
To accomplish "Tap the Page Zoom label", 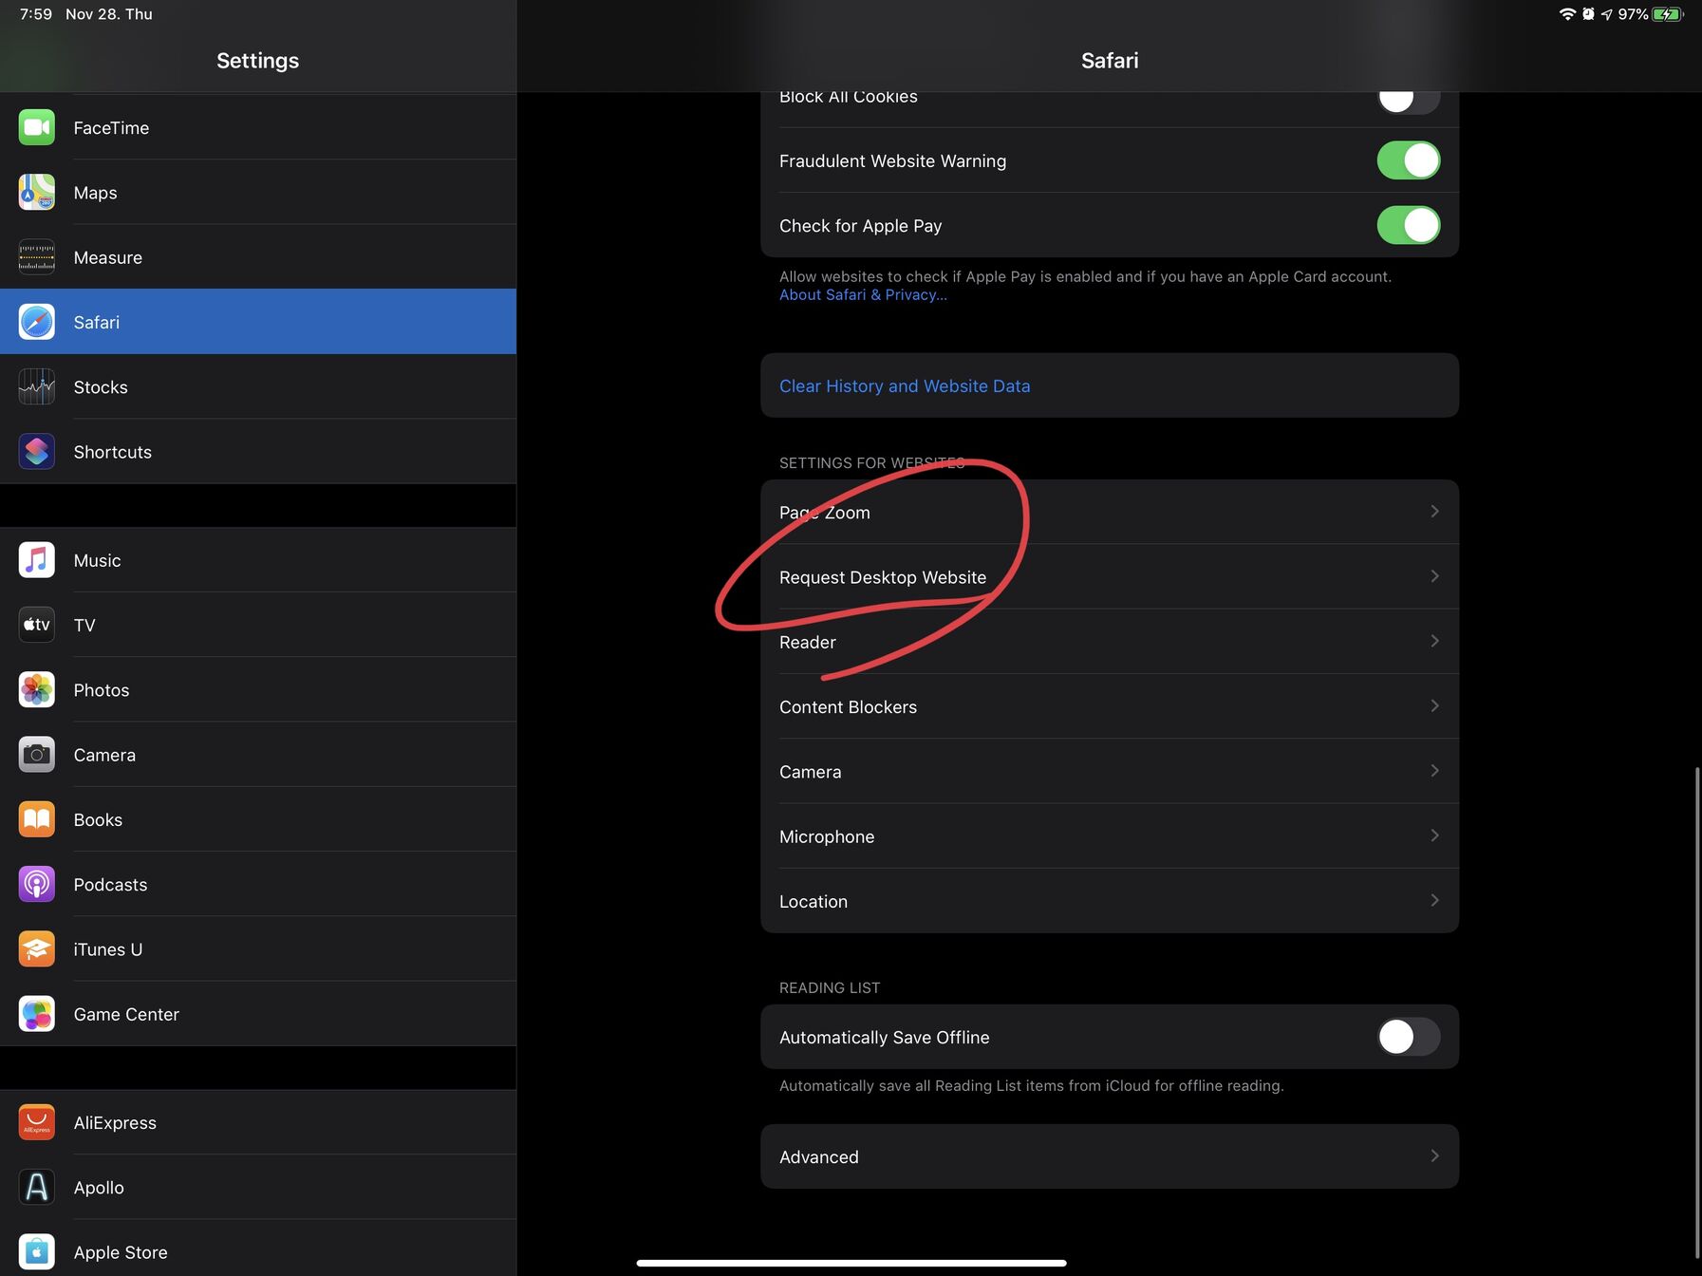I will (x=824, y=513).
